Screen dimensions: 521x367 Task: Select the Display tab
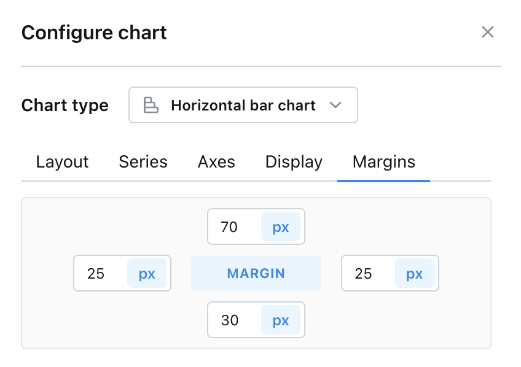[x=294, y=162]
